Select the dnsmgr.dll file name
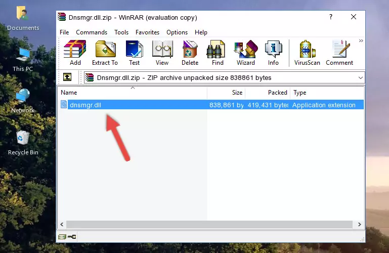389x253 pixels. (85, 105)
